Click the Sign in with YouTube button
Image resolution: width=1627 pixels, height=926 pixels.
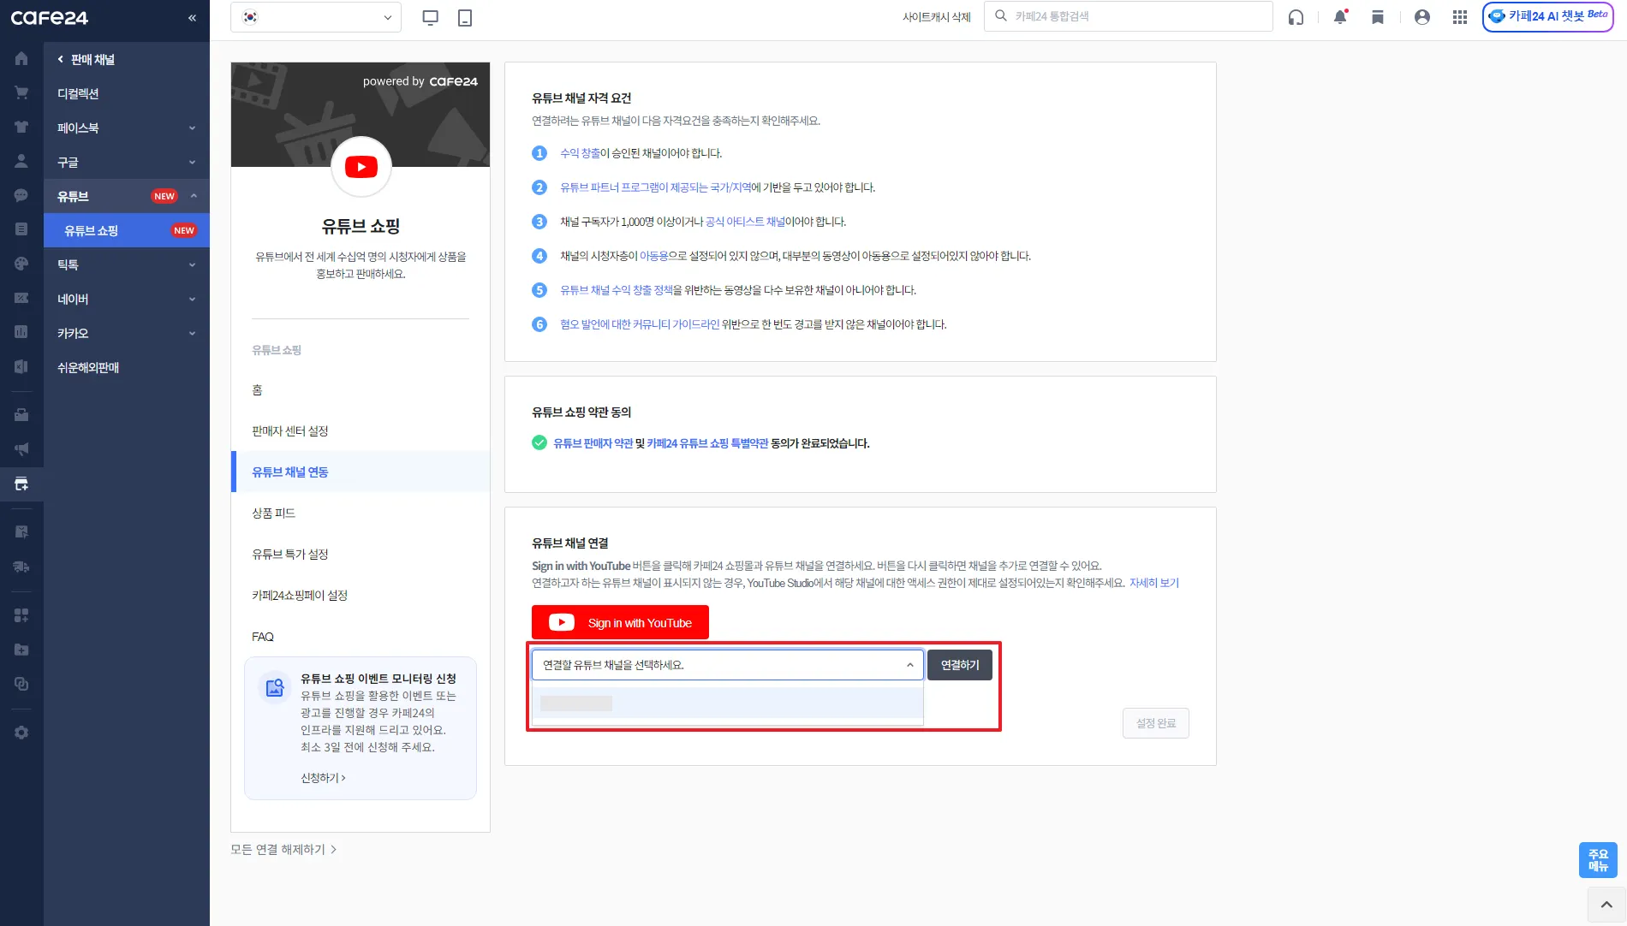(x=620, y=622)
